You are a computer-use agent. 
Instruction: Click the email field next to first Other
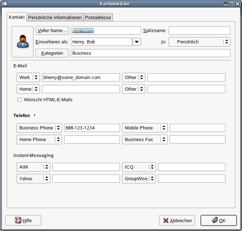[186, 77]
